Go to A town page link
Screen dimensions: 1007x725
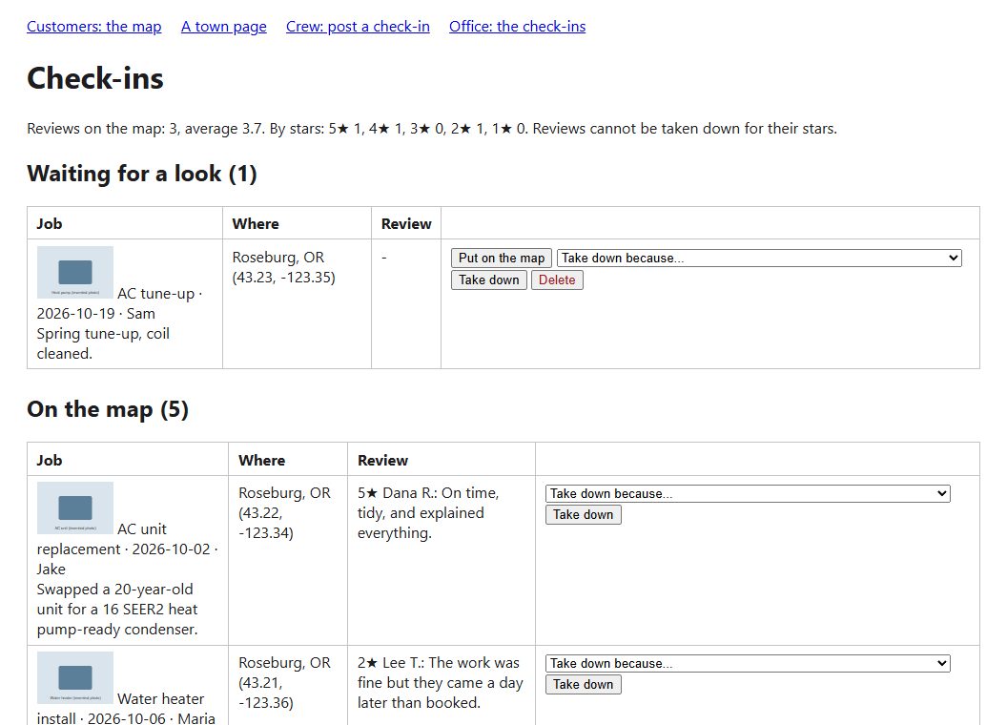[223, 27]
